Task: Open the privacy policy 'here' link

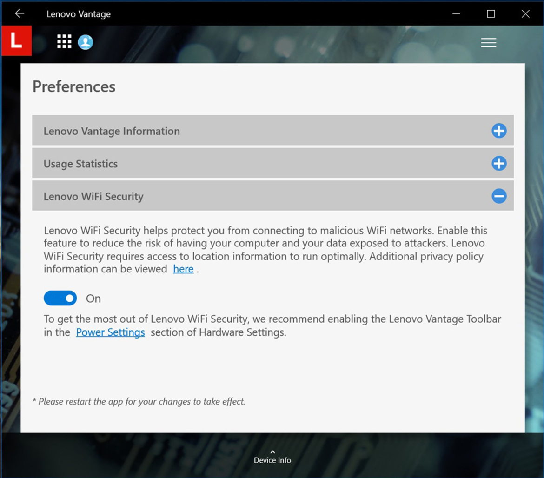Action: coord(183,269)
